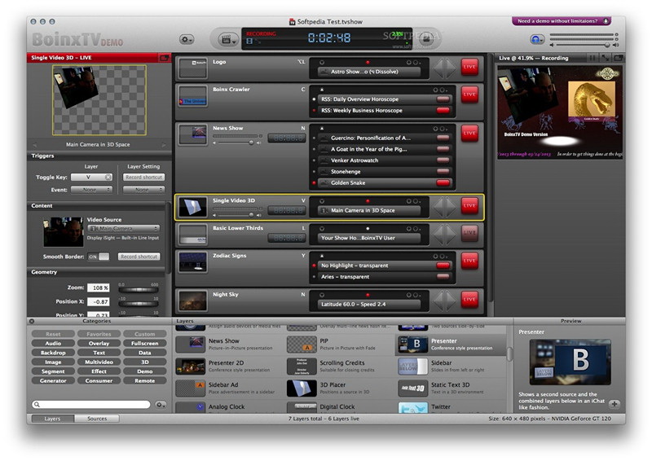
Task: Select the Night Sky layer thumbnail
Action: tap(192, 301)
